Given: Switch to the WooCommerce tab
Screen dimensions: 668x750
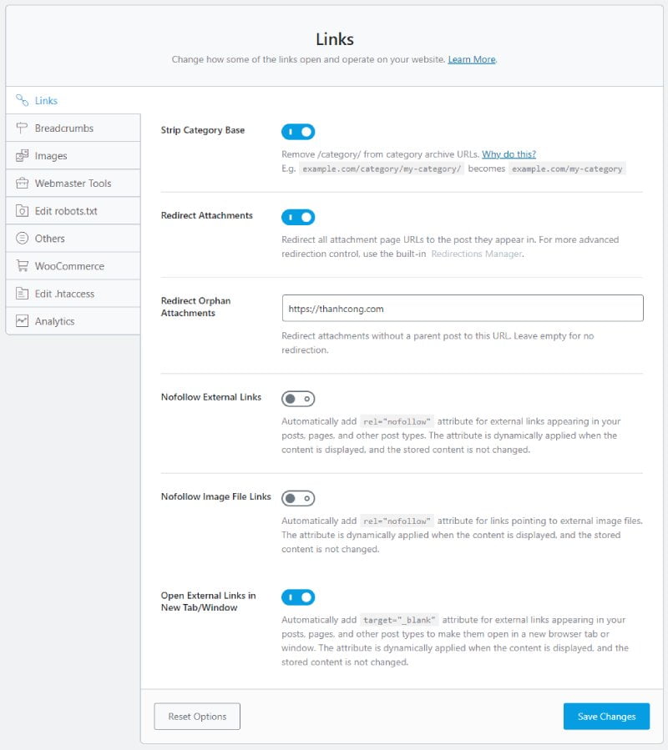Looking at the screenshot, I should point(69,266).
